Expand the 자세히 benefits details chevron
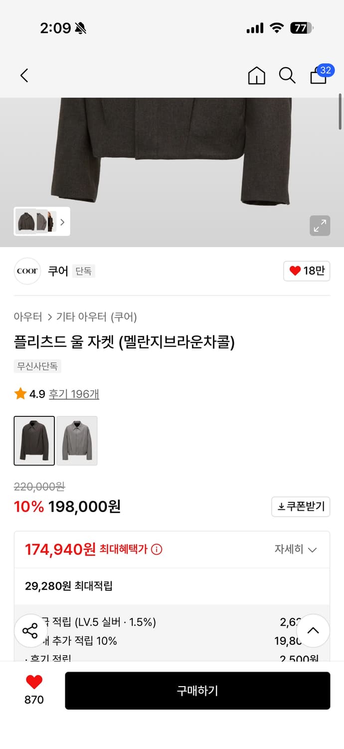This screenshot has height=749, width=344. pos(296,549)
